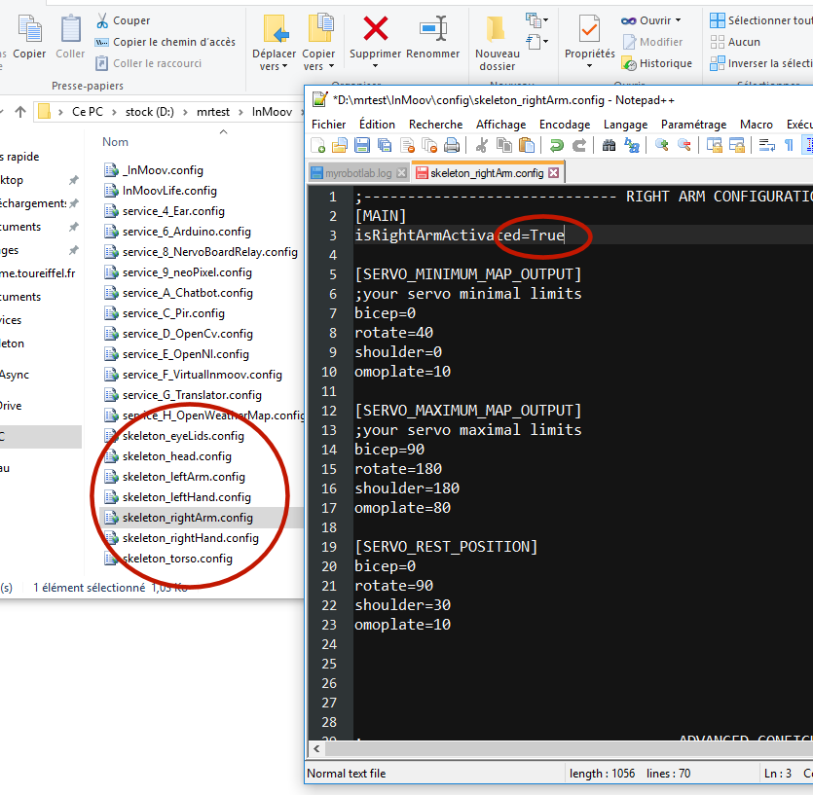Undo the last edit in Notepad++
813x795 pixels.
(x=557, y=146)
